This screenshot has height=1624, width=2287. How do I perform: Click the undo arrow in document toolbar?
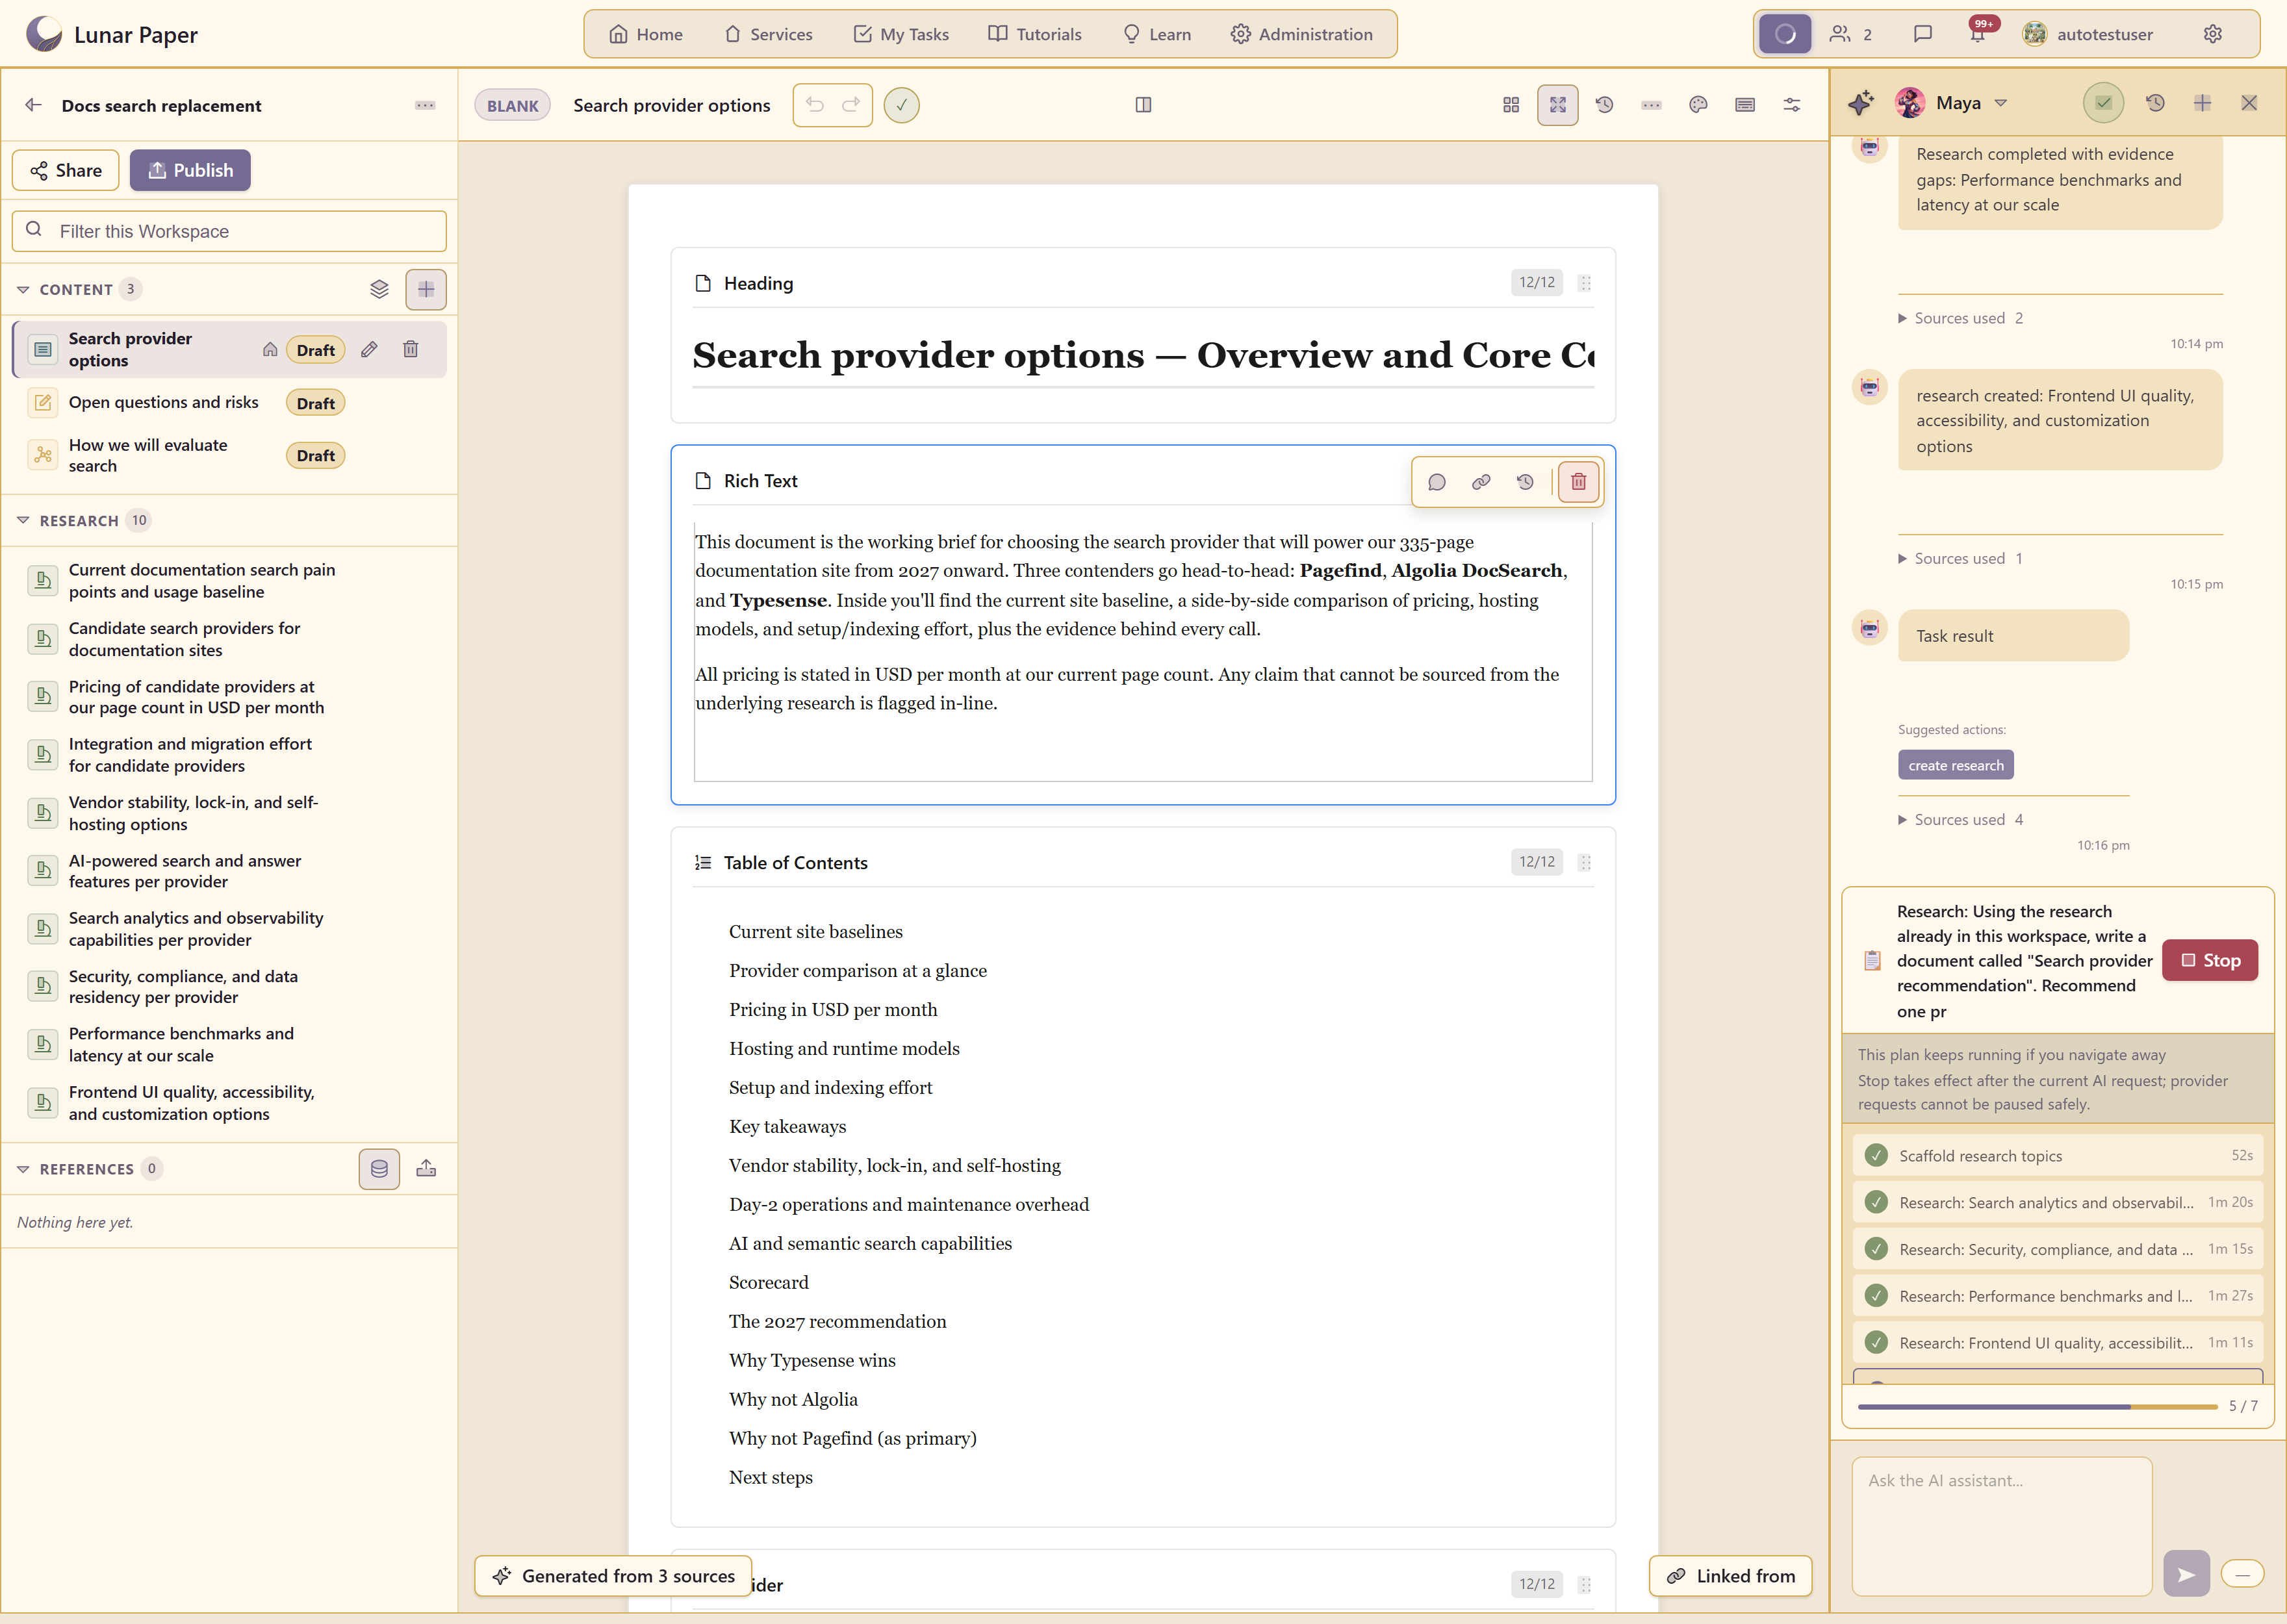coord(815,105)
